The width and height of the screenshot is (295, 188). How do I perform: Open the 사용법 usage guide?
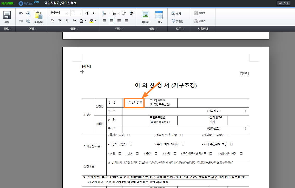click(x=200, y=13)
